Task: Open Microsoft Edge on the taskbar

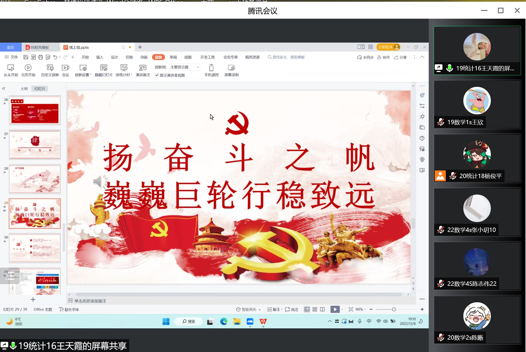Action: click(224, 321)
